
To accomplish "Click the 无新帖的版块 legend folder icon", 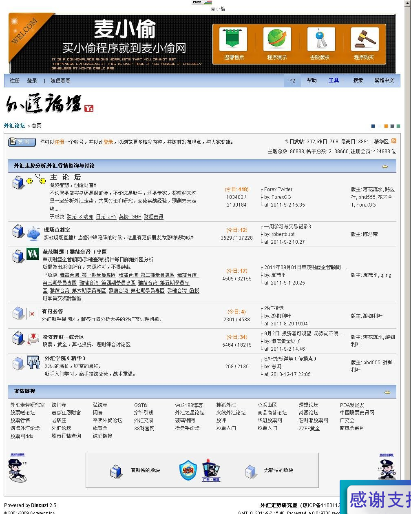I will coord(251,472).
